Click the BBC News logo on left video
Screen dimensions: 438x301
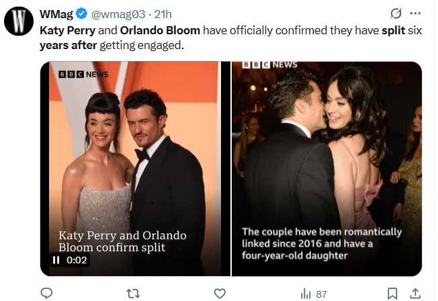click(x=83, y=74)
